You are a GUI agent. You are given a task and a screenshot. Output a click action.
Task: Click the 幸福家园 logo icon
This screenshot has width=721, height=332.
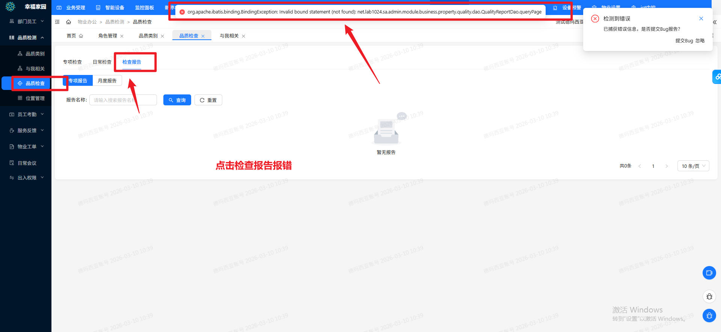[x=11, y=6]
